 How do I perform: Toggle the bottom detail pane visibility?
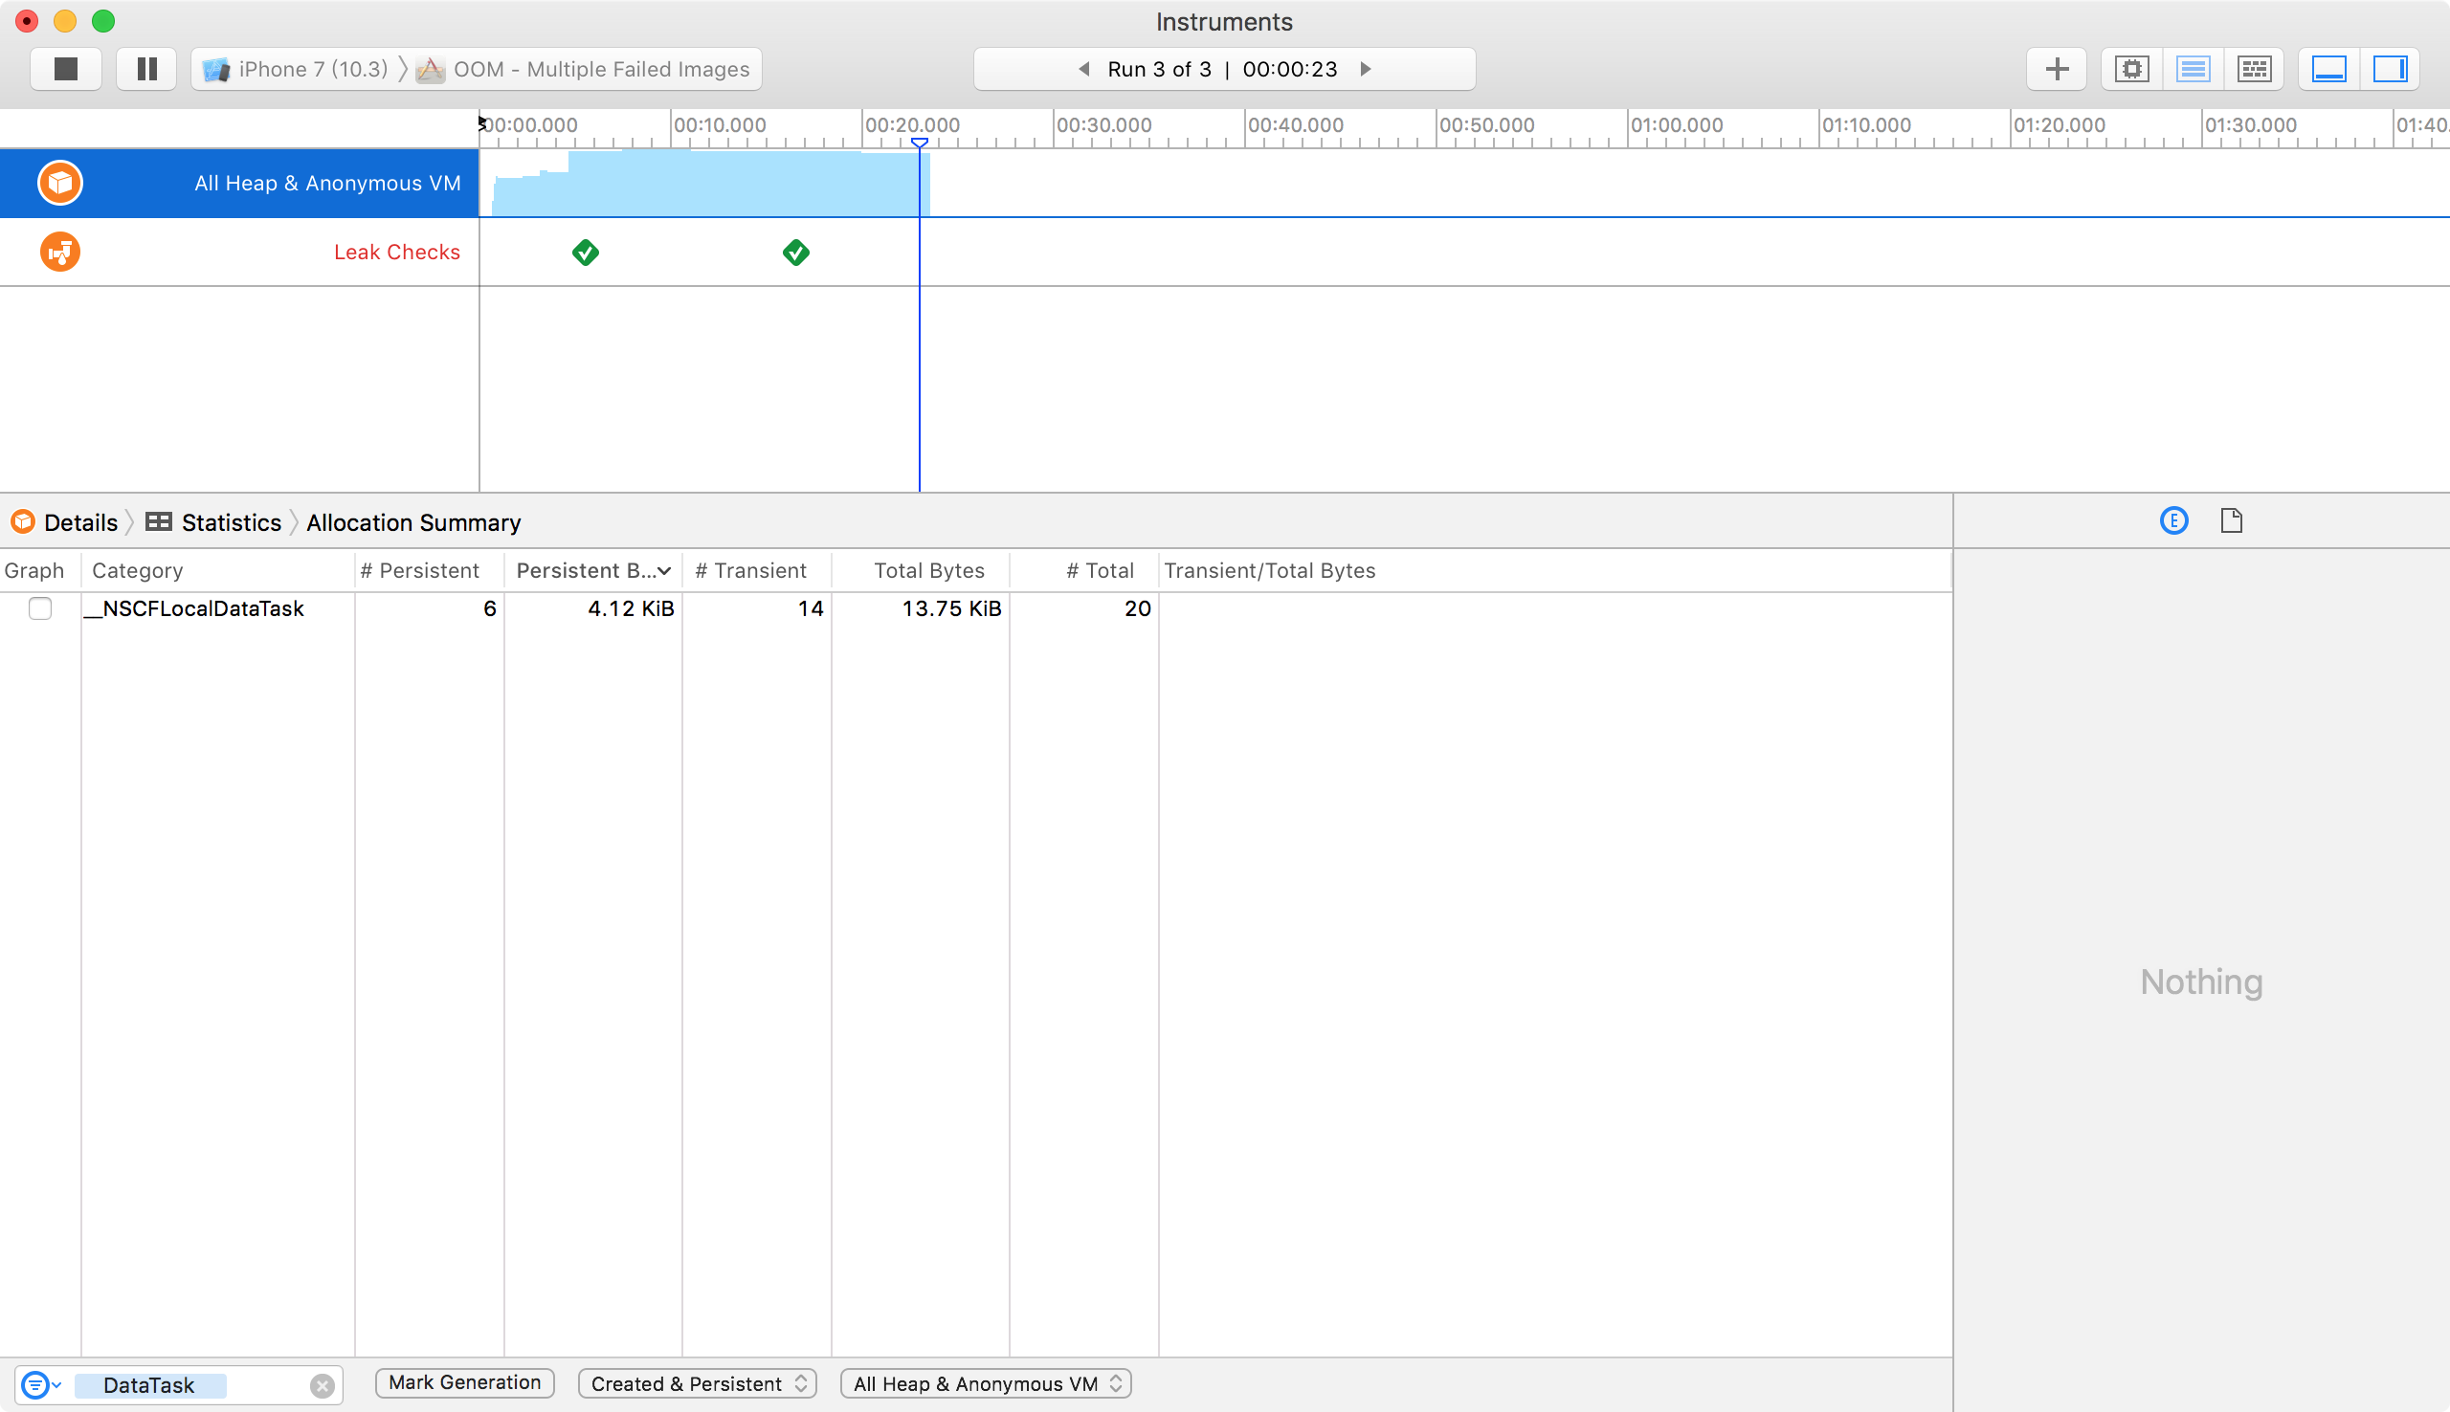(x=2329, y=68)
